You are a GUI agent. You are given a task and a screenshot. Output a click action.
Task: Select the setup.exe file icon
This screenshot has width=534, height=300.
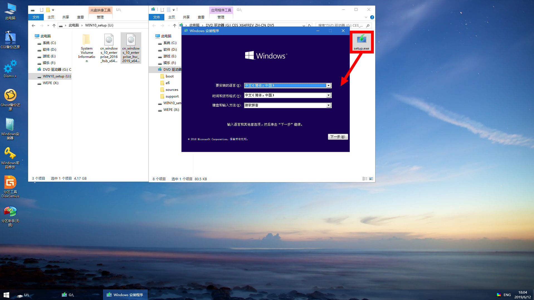[361, 42]
